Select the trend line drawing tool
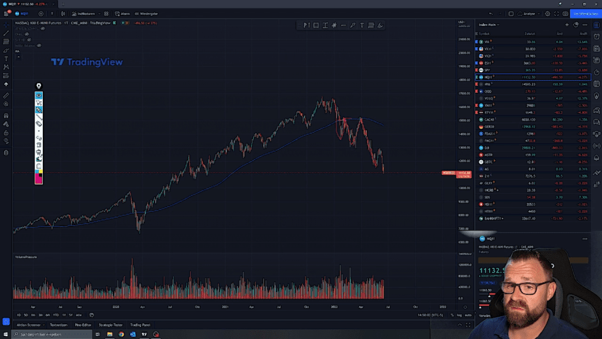 point(6,33)
